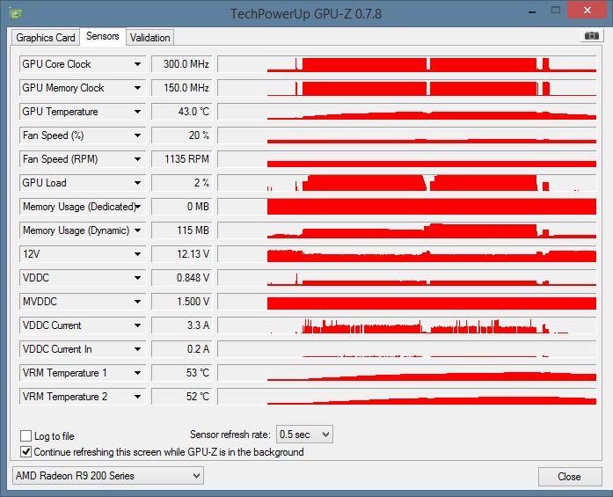Open the VDDC Current sensor dropdown
The width and height of the screenshot is (613, 497).
tap(83, 325)
